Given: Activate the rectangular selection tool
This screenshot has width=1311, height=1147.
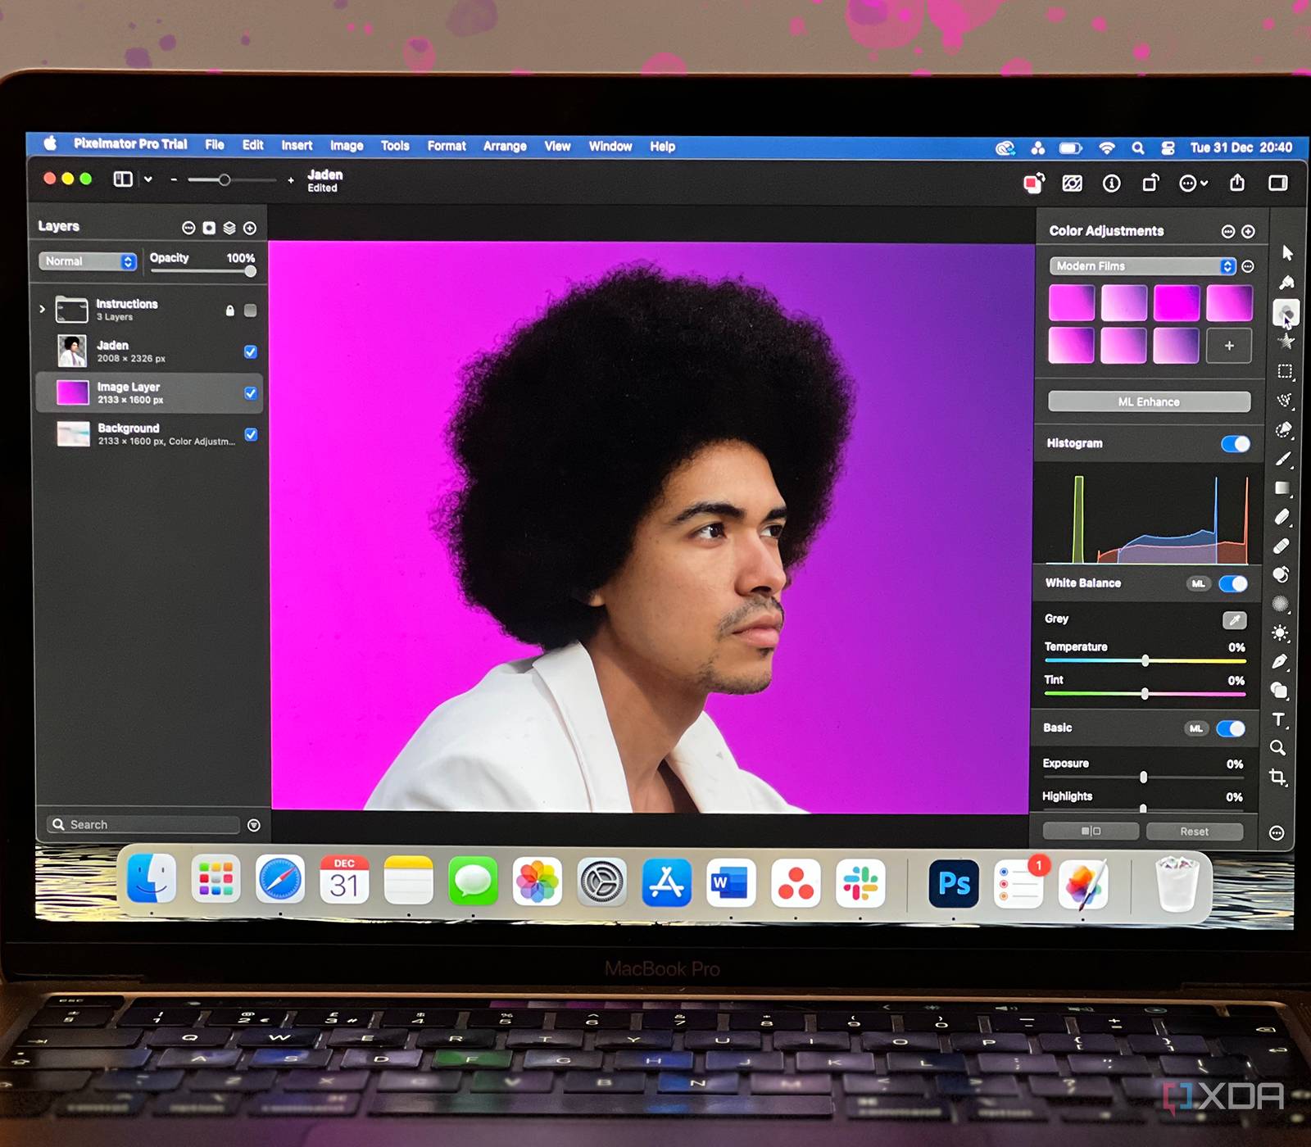Looking at the screenshot, I should 1285,372.
